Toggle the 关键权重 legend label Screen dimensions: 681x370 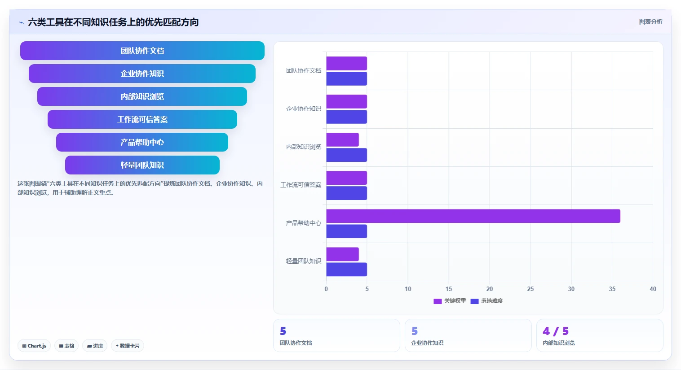click(x=455, y=301)
